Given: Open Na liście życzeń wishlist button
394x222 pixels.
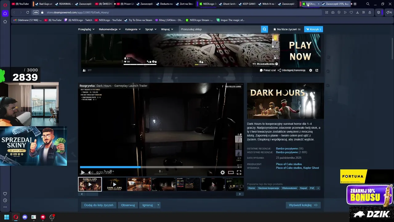Looking at the screenshot, I should [x=287, y=29].
